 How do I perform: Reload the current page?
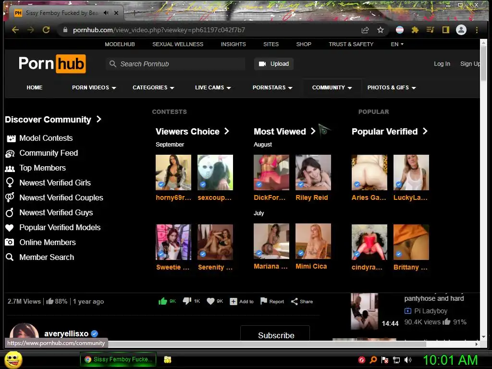click(46, 30)
